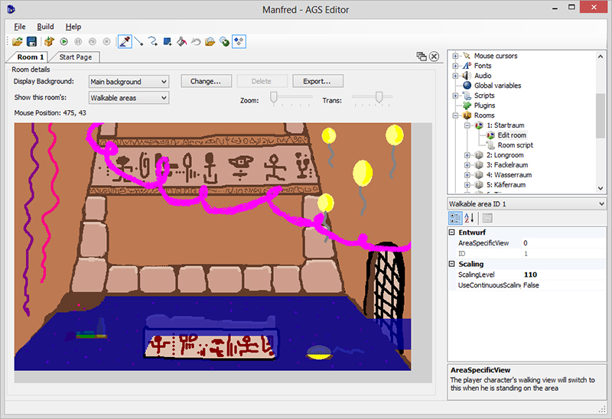
Task: Switch to the Start Page tab
Action: (x=75, y=57)
